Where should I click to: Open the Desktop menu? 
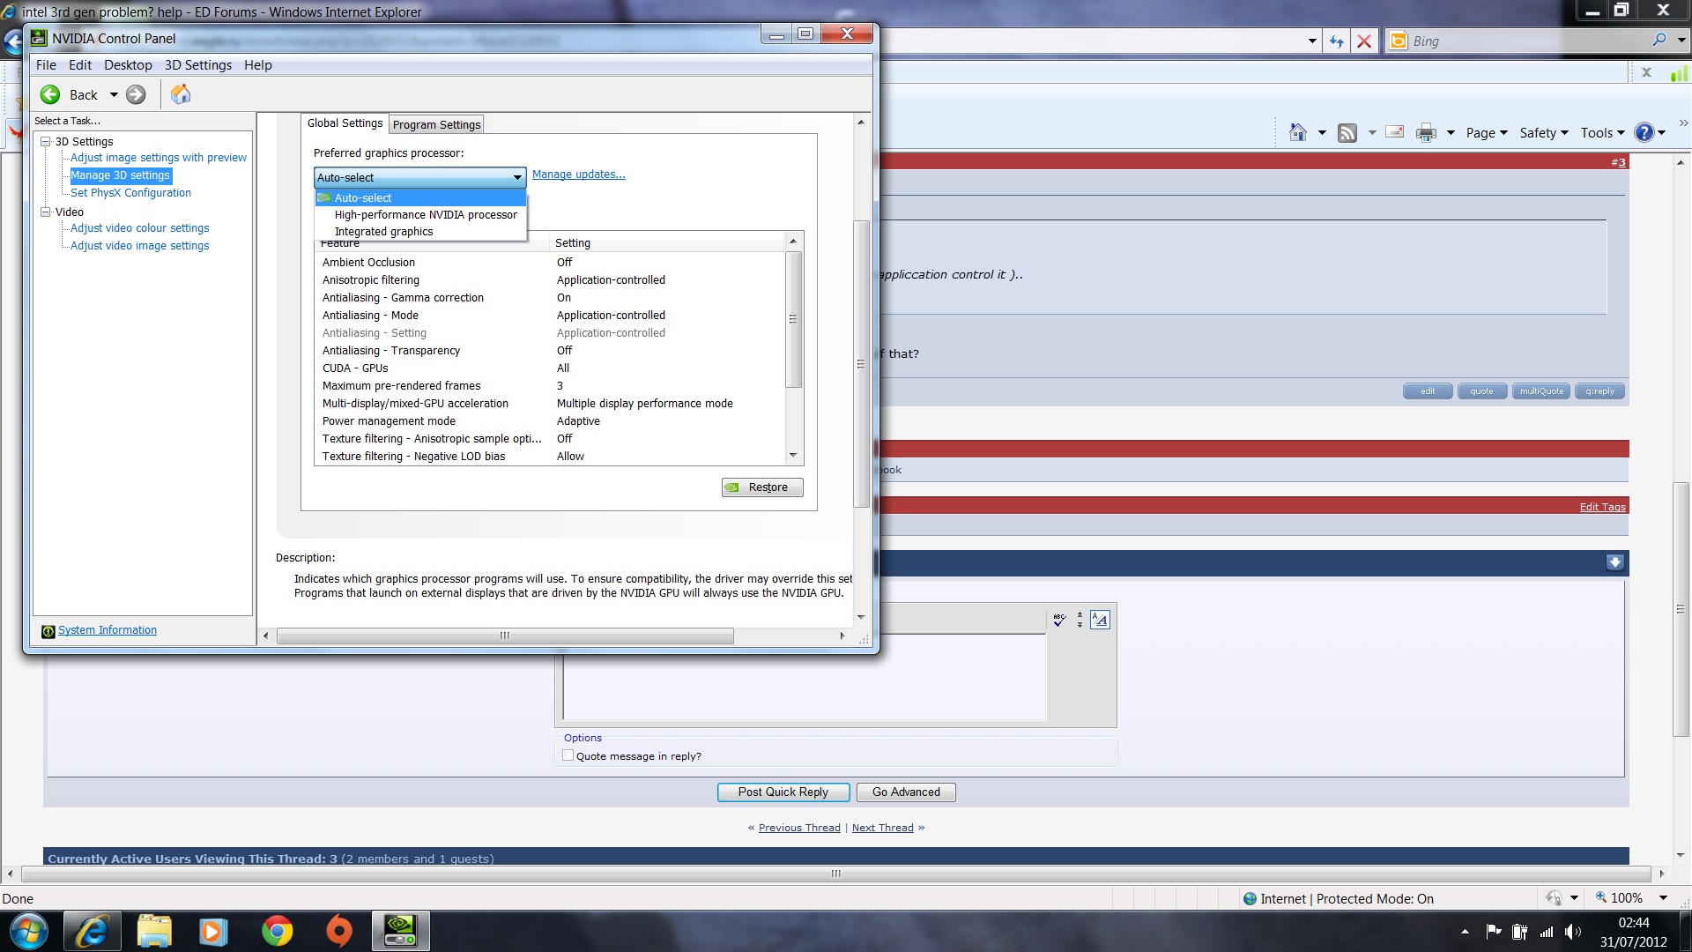point(128,65)
